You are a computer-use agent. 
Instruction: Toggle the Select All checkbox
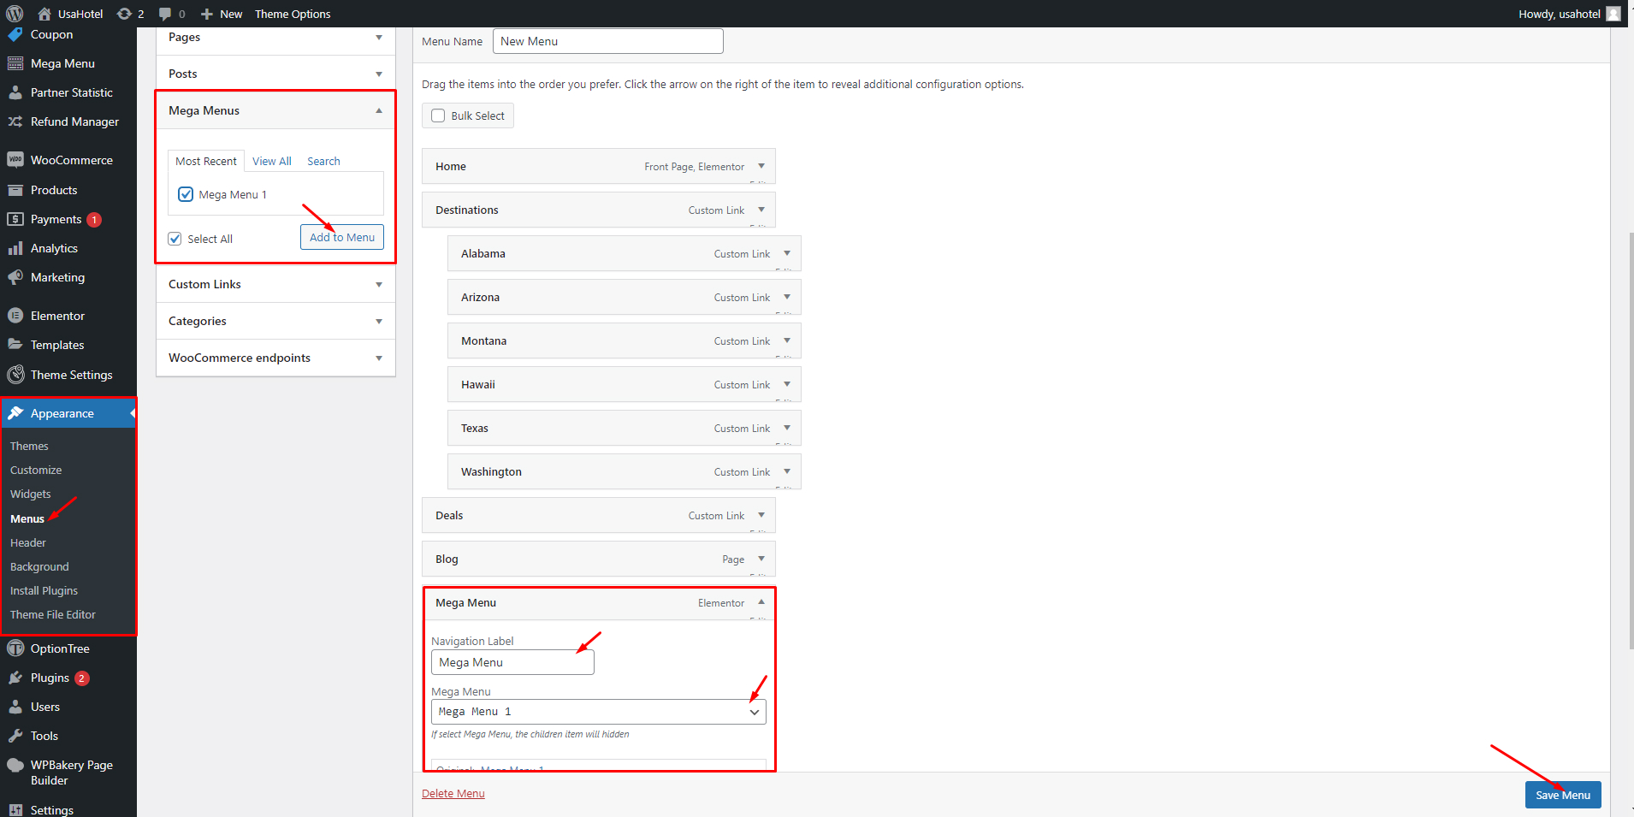point(175,239)
